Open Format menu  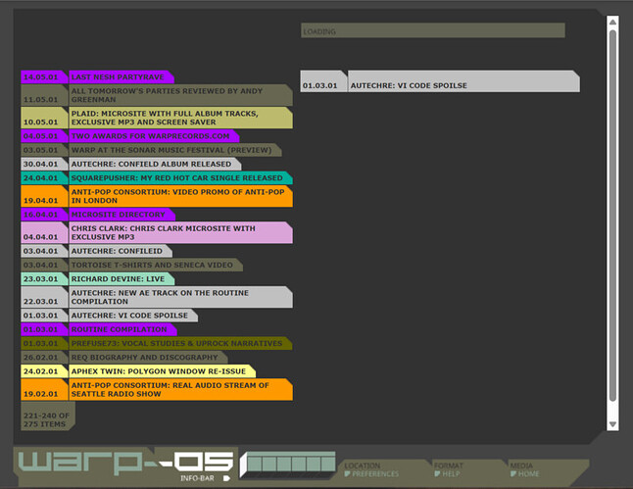click(x=449, y=465)
